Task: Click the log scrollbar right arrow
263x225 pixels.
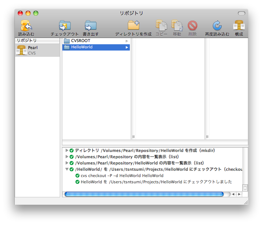Action: [239, 194]
